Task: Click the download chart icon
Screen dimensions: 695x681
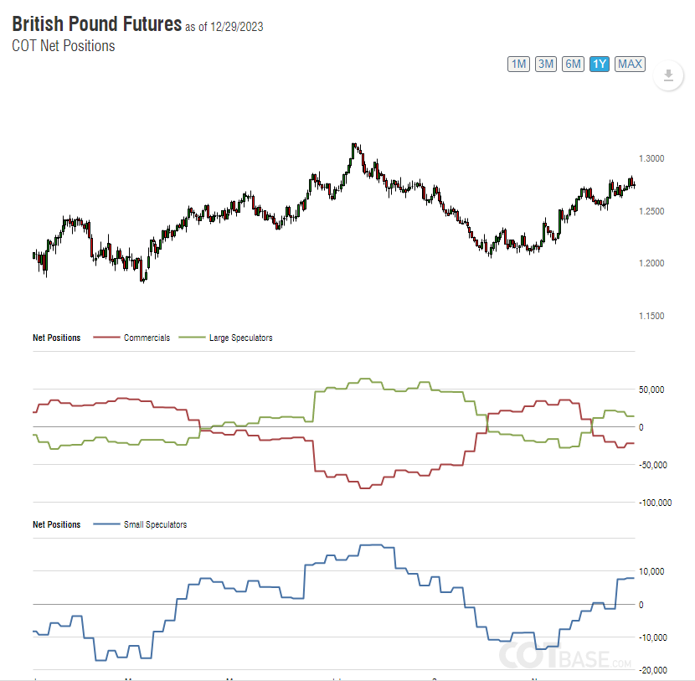Action: click(667, 76)
